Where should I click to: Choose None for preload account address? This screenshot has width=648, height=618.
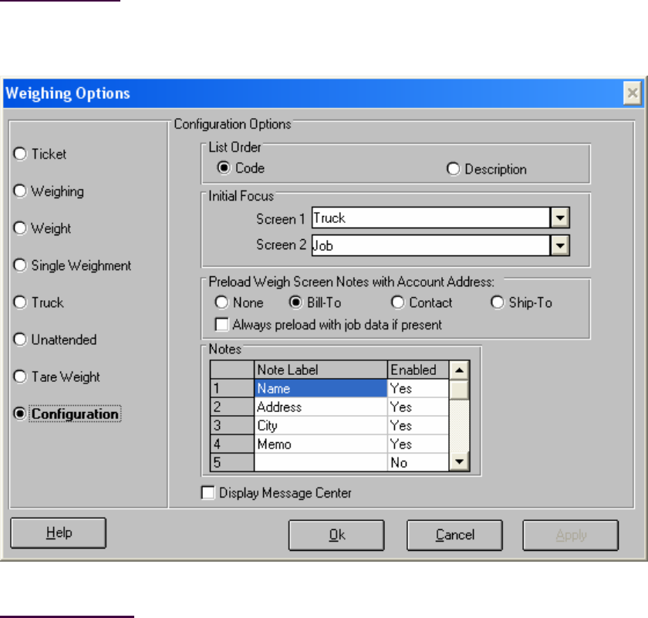click(222, 303)
